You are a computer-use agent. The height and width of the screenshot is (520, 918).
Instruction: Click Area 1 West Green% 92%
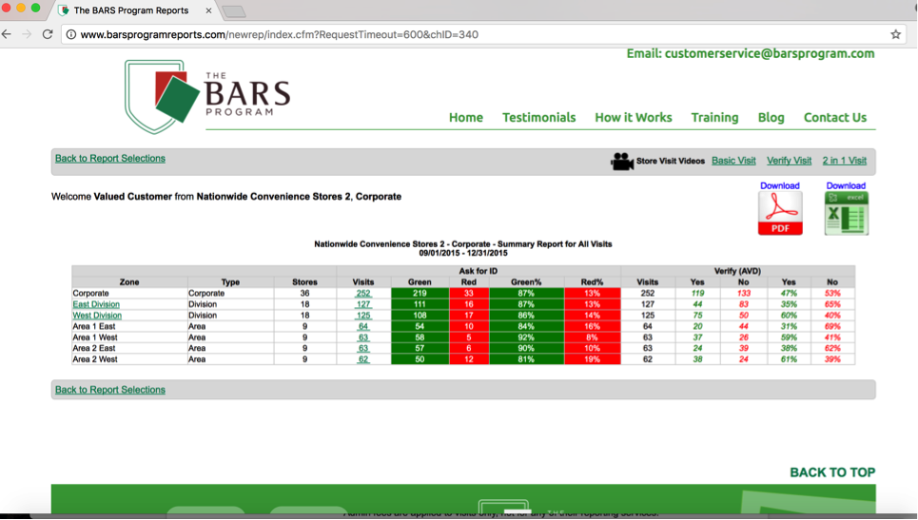coord(526,337)
